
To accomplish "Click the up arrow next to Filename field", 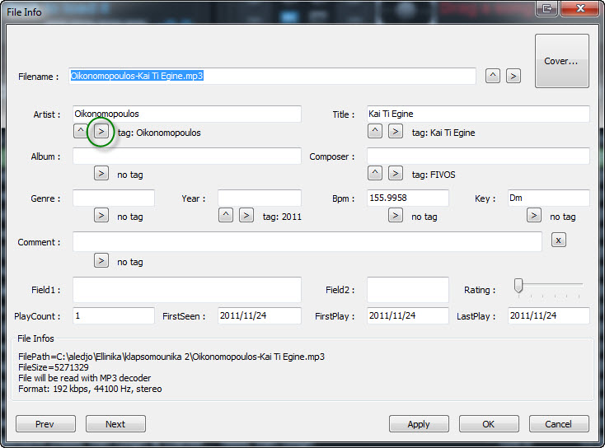I will coord(492,76).
